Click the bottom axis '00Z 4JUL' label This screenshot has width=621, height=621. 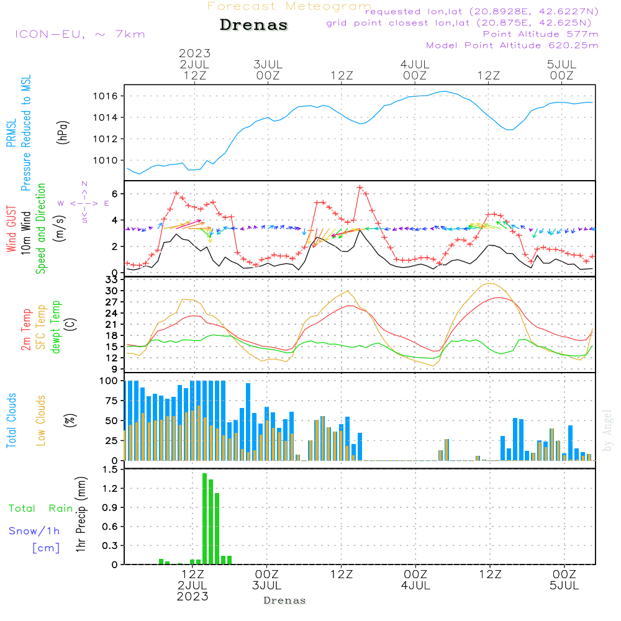[415, 580]
